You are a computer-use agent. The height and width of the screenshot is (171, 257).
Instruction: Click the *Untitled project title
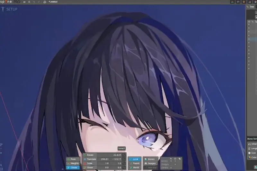pos(53,2)
